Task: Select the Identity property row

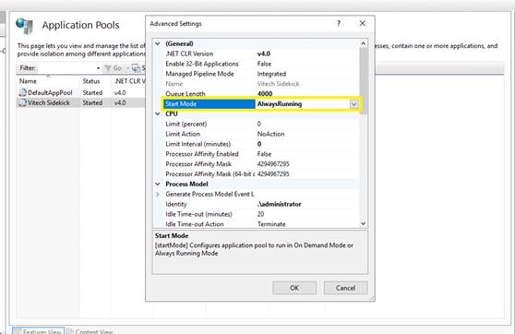Action: [x=261, y=204]
